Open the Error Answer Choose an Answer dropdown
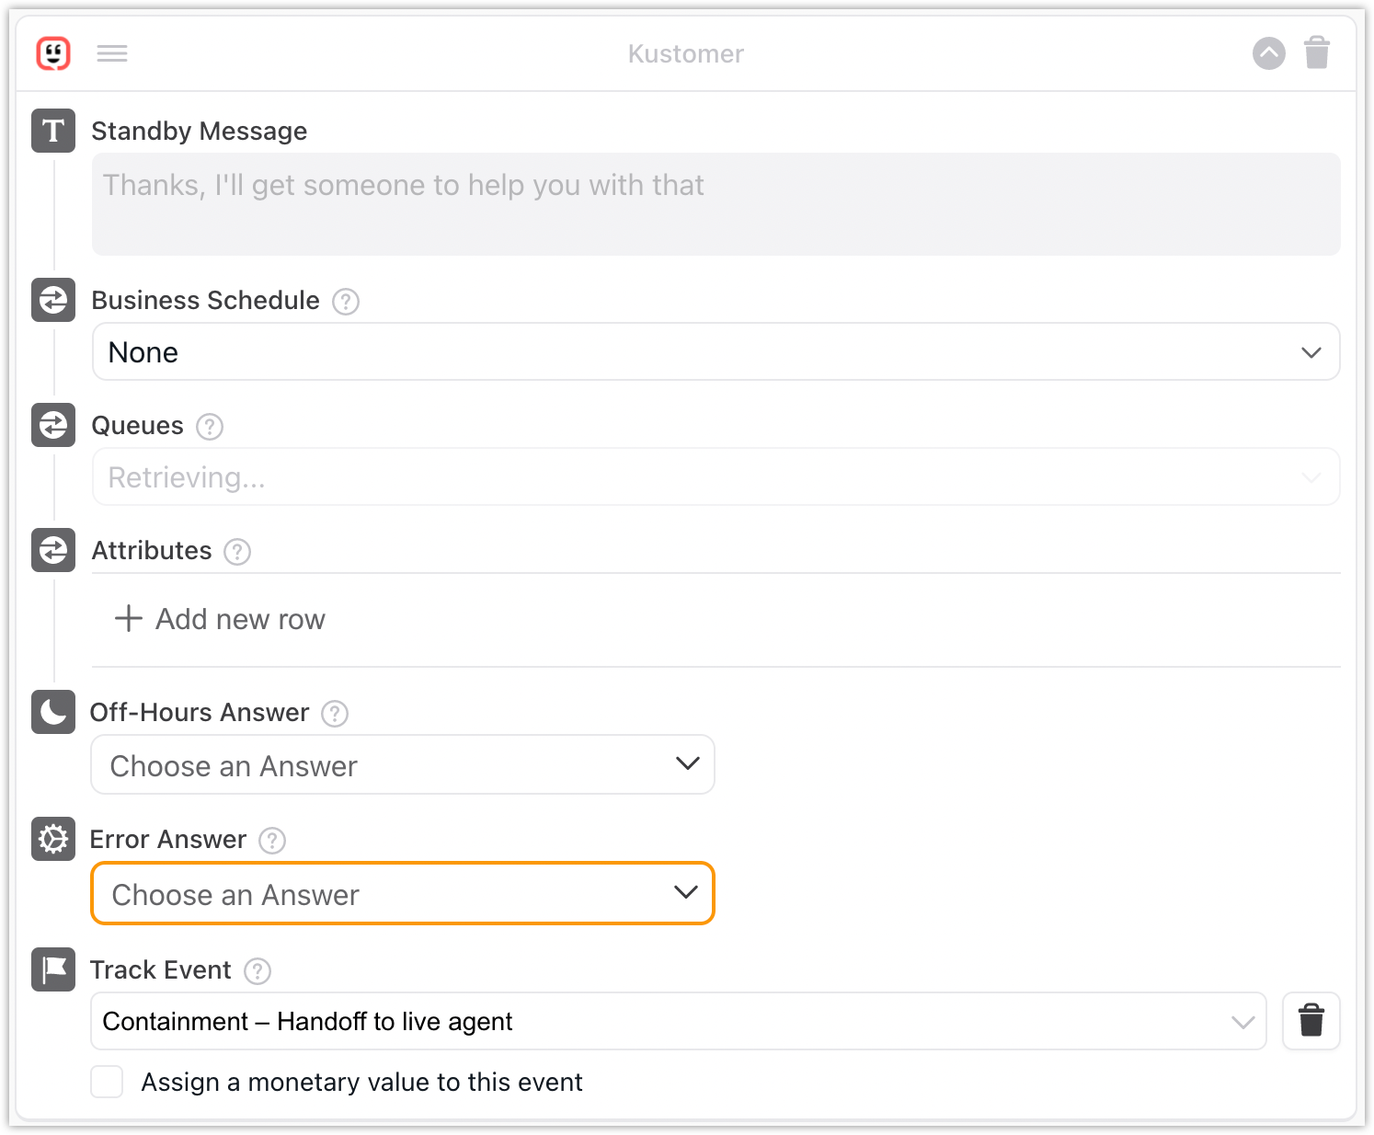This screenshot has width=1374, height=1135. (403, 893)
